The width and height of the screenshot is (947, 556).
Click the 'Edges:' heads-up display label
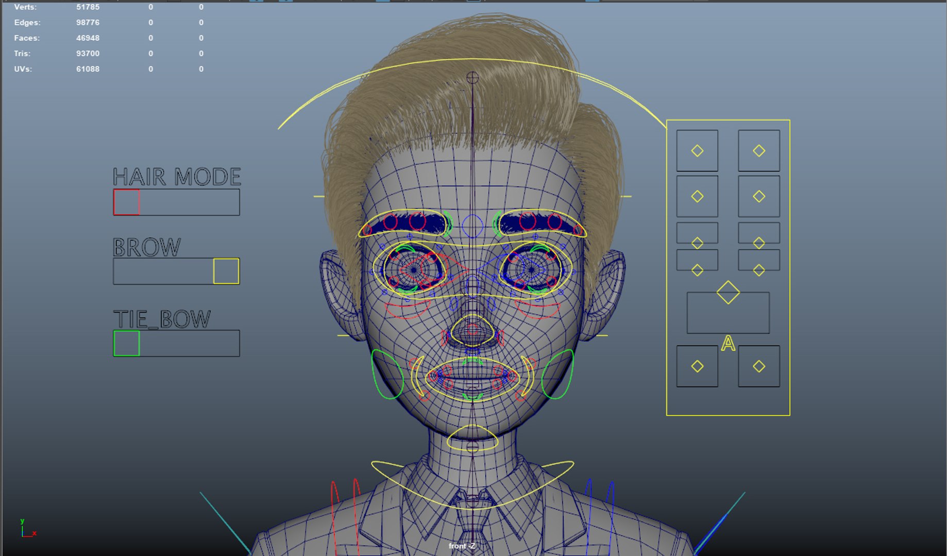point(27,23)
